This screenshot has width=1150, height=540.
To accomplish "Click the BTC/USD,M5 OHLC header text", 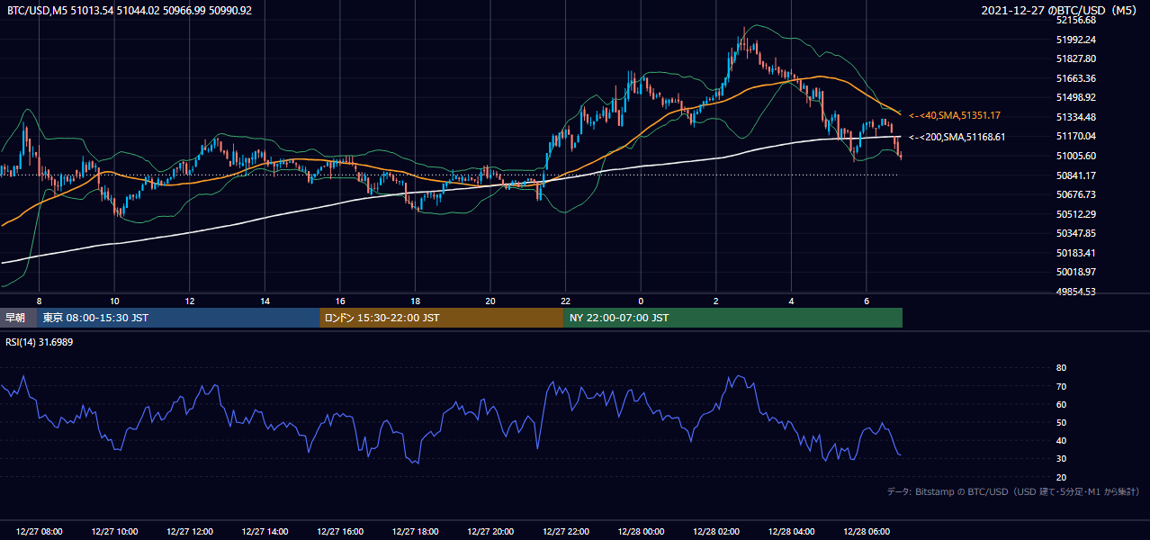I will [130, 11].
